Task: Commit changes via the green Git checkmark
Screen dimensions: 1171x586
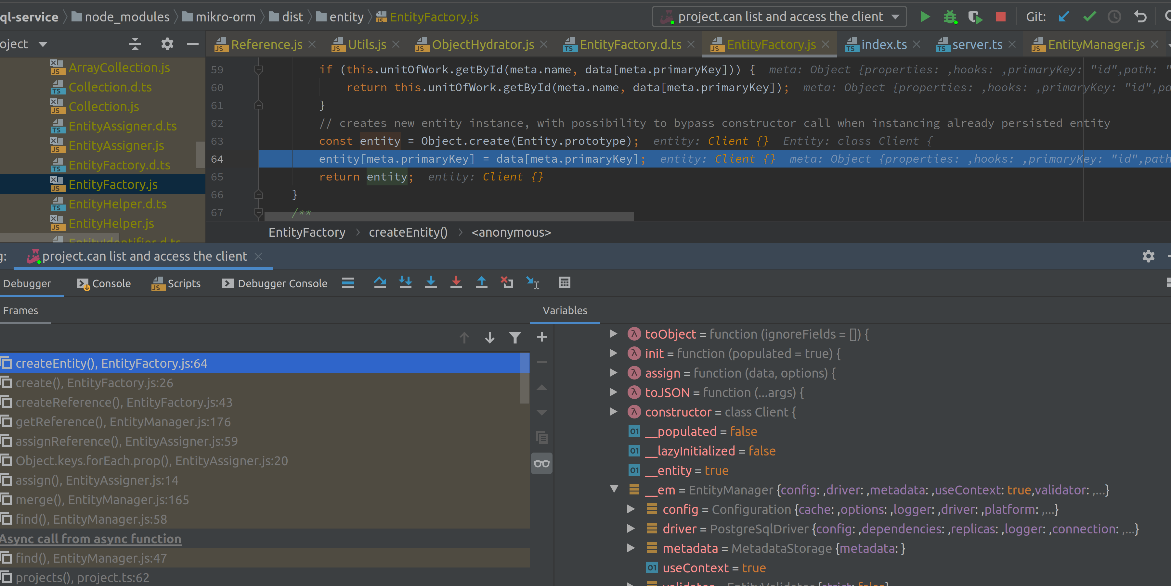Action: [x=1089, y=16]
